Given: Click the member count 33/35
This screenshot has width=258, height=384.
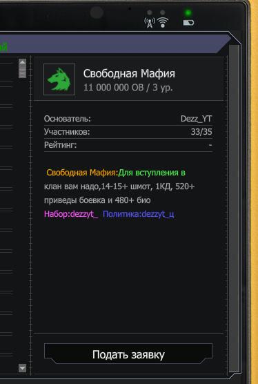Looking at the screenshot, I should tap(201, 132).
